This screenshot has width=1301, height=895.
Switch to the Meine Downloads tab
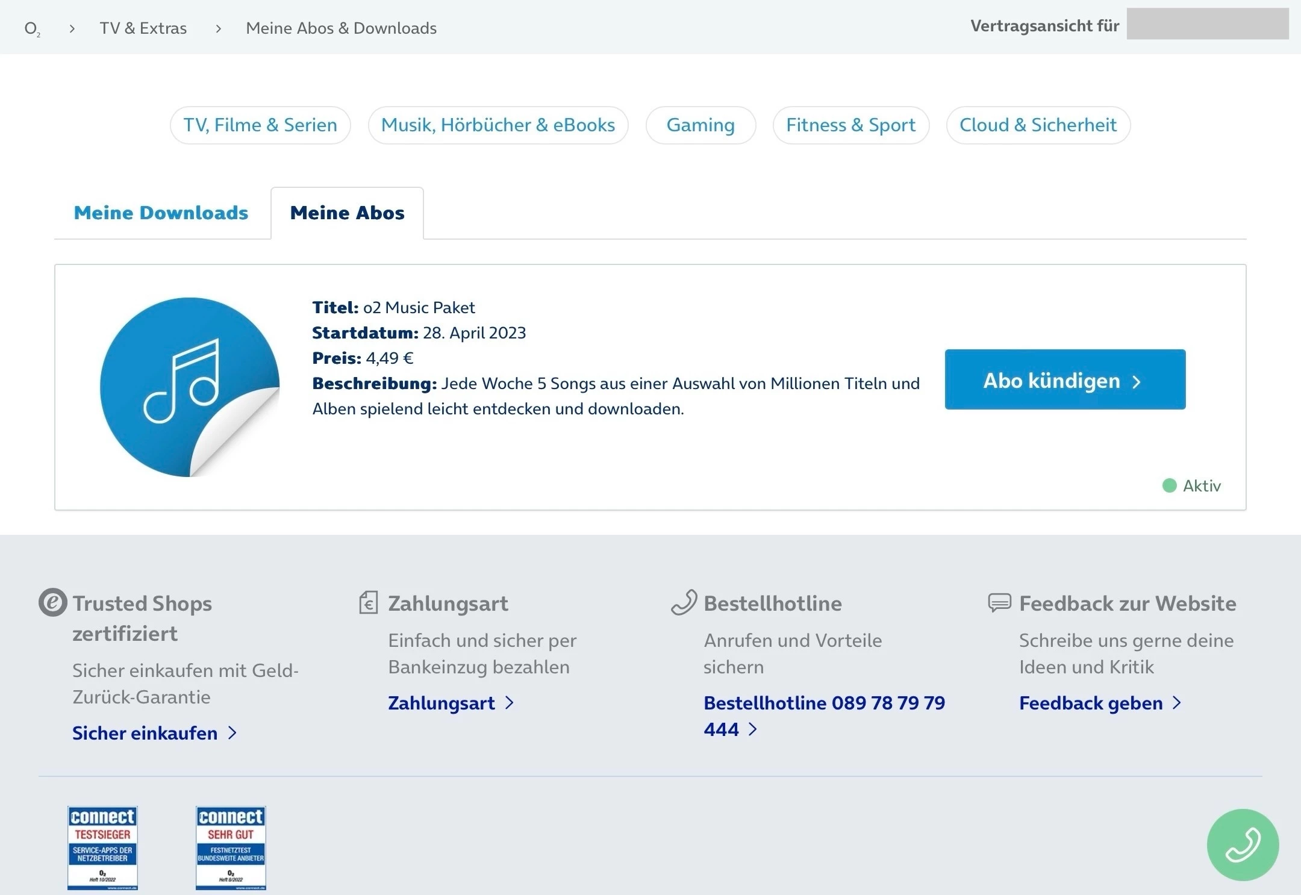pos(161,213)
